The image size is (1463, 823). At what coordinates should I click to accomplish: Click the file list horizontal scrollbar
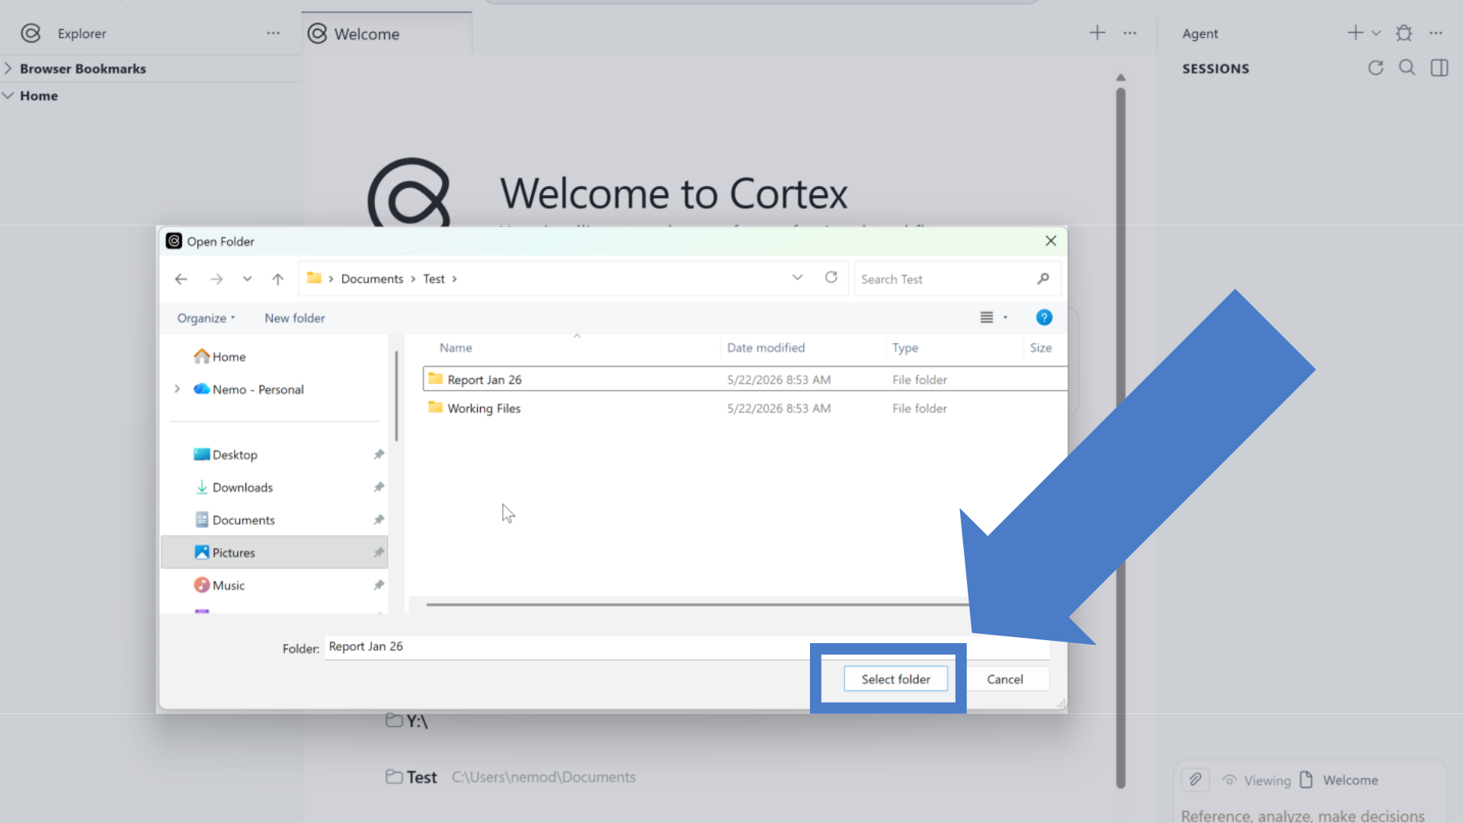click(x=697, y=604)
